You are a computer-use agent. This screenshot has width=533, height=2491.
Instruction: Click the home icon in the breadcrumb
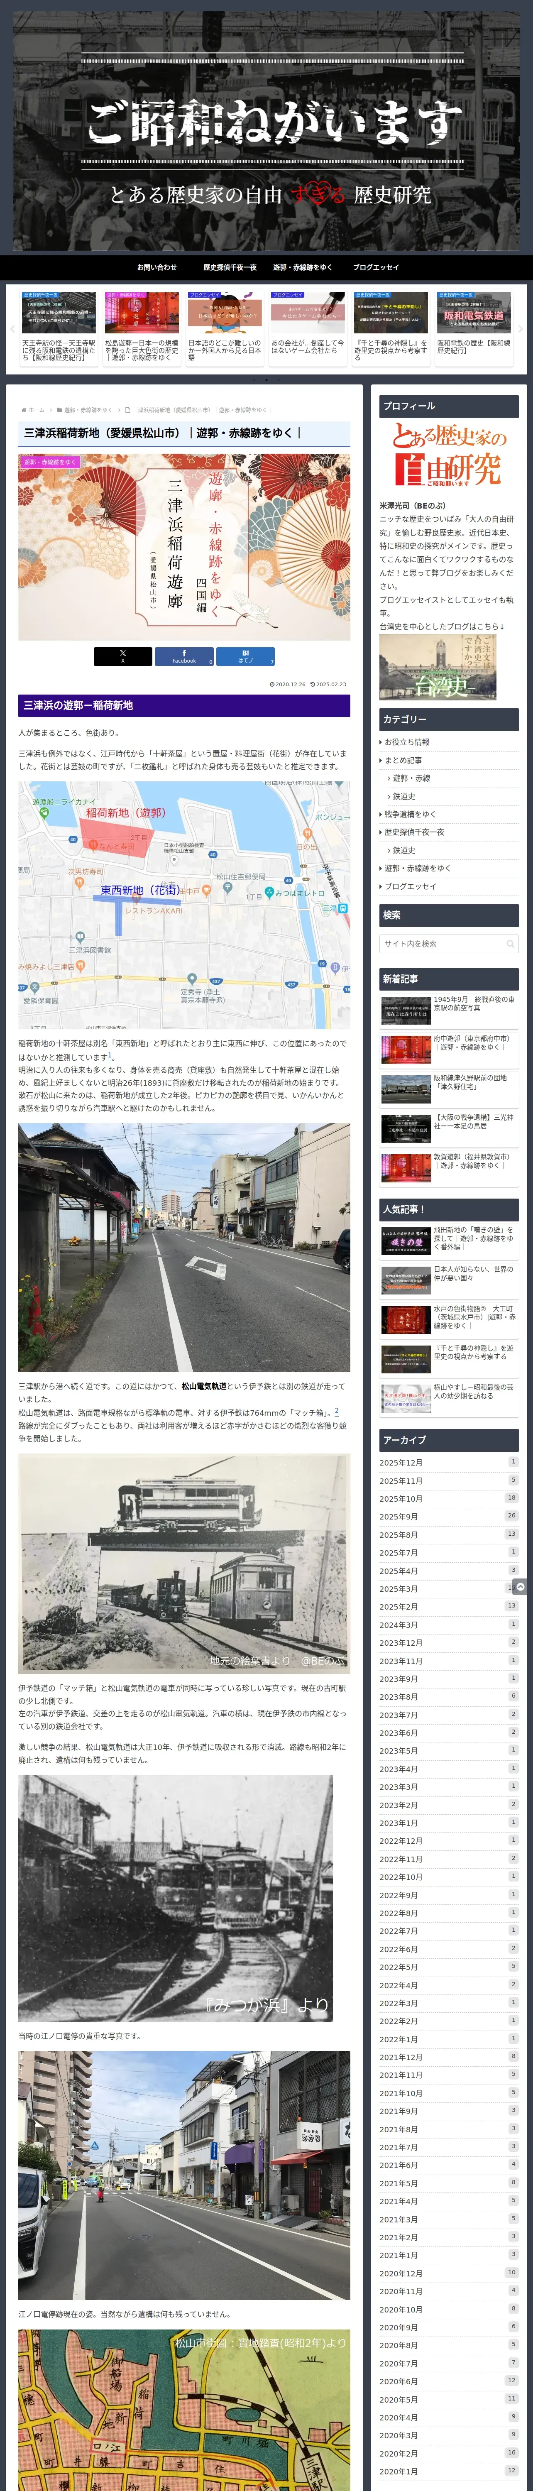click(x=23, y=410)
